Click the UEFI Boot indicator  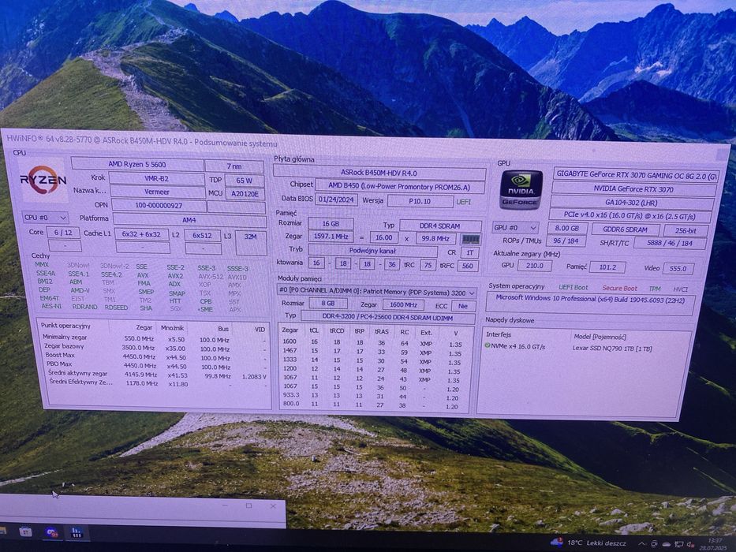[x=573, y=287]
